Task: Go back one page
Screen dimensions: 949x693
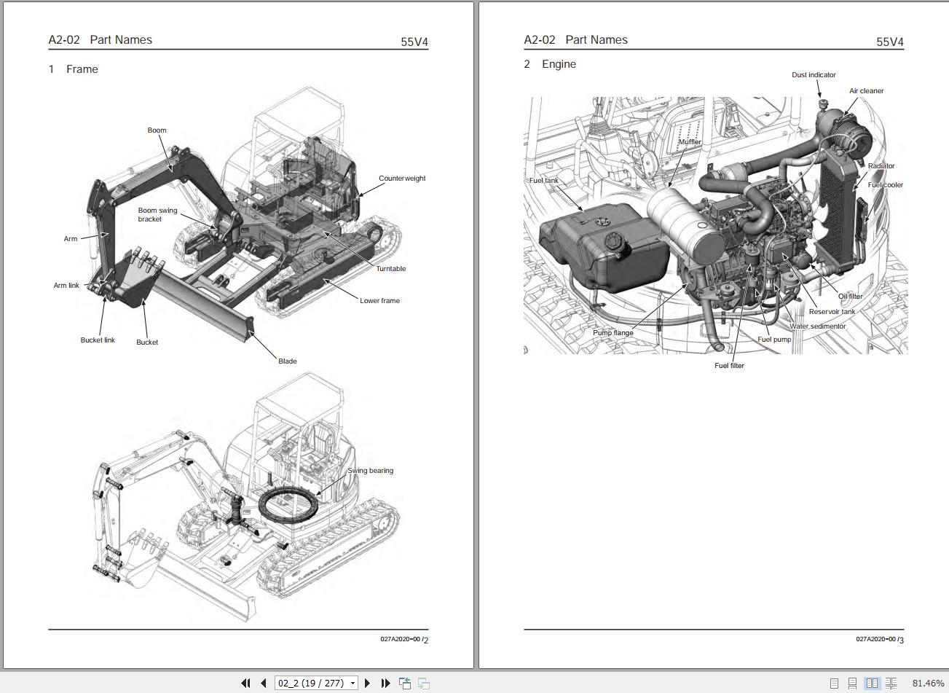Action: (263, 683)
